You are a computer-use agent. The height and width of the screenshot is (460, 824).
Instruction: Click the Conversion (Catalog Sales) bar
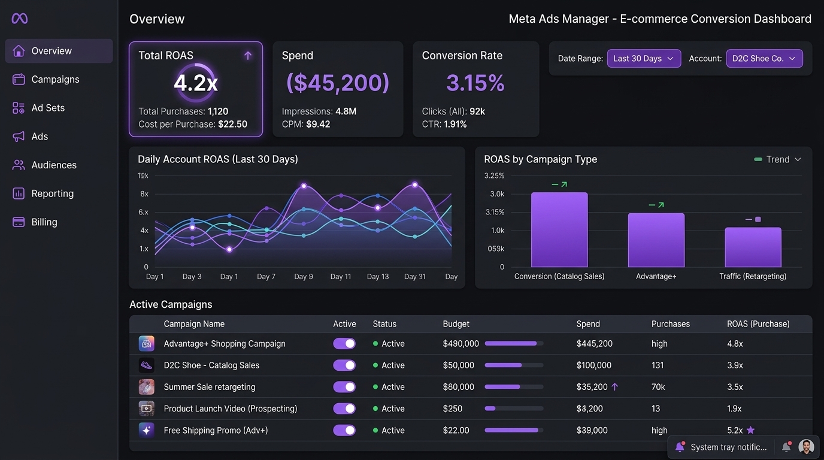coord(559,229)
